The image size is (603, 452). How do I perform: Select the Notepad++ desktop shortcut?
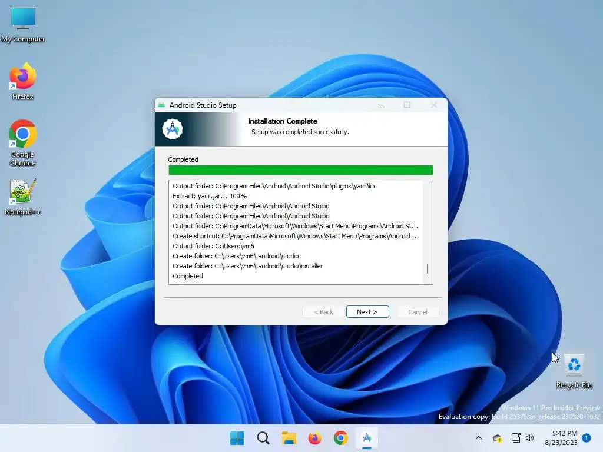point(23,197)
